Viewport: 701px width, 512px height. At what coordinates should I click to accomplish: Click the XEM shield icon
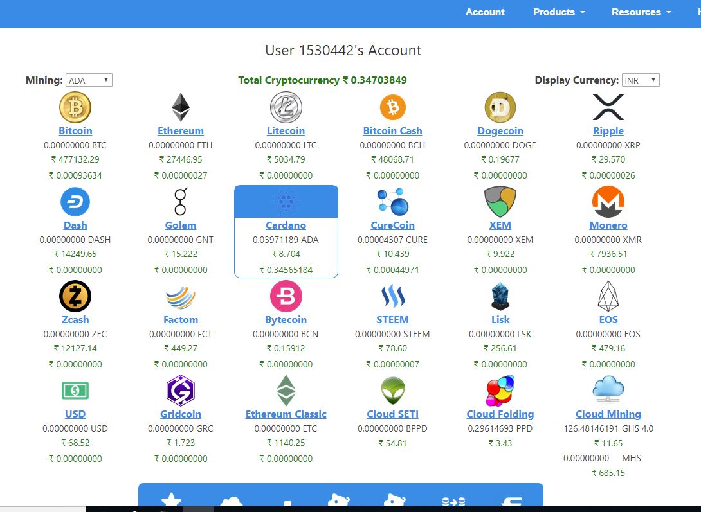(x=500, y=202)
